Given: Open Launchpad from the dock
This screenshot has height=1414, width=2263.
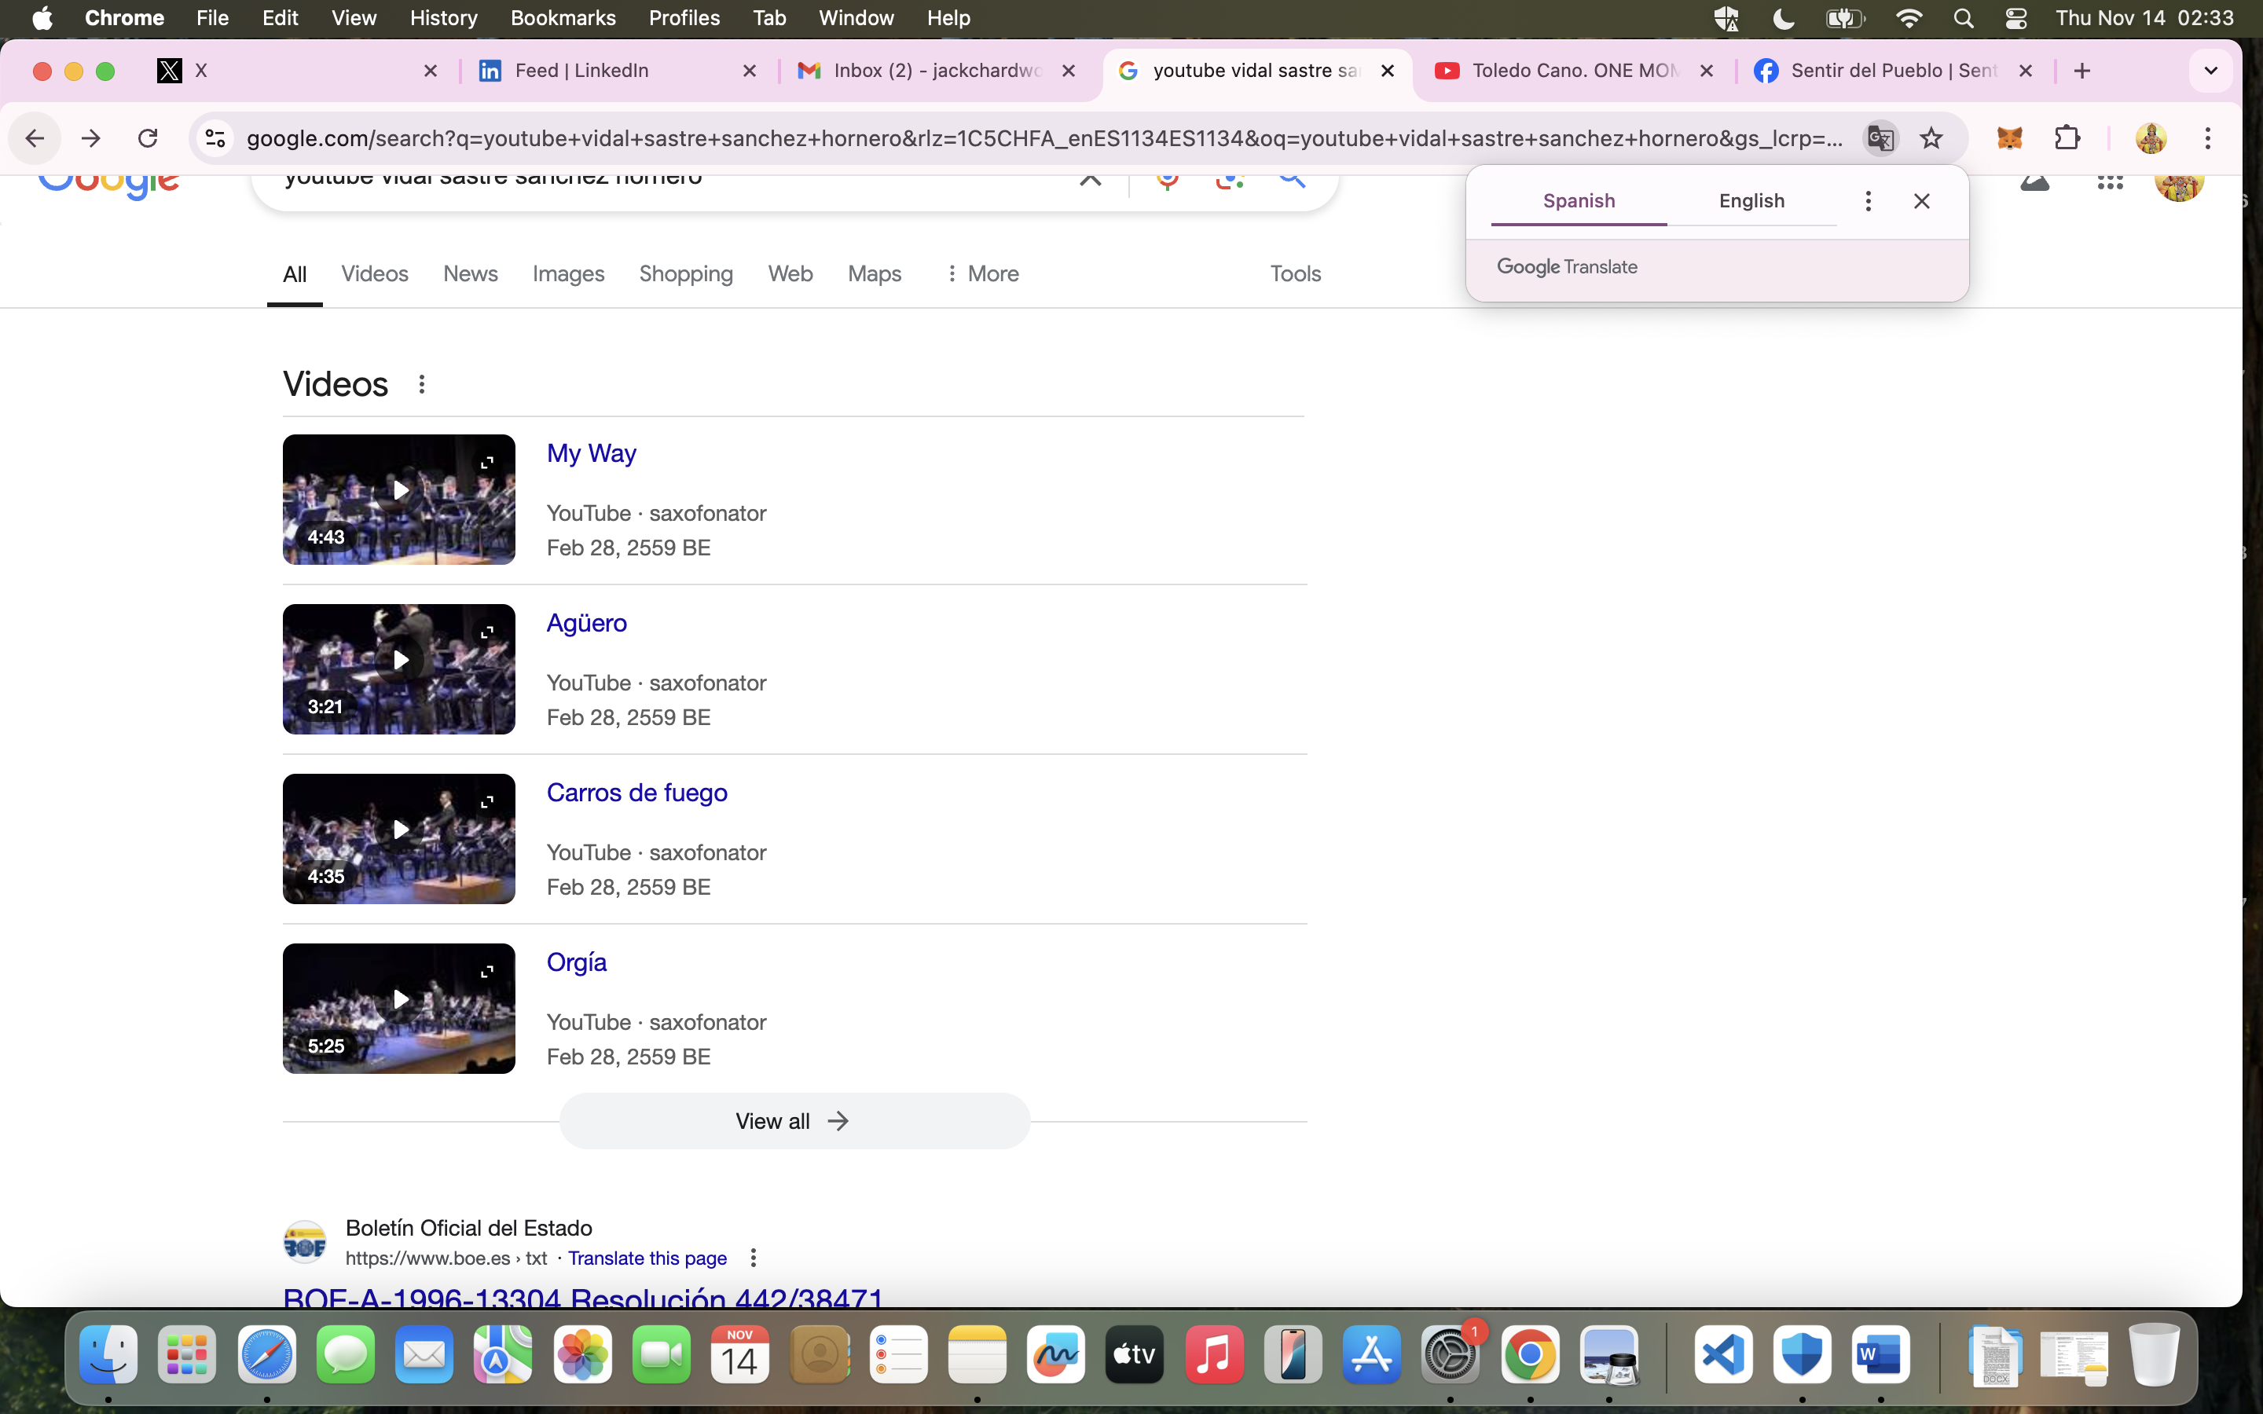Looking at the screenshot, I should click(x=187, y=1354).
